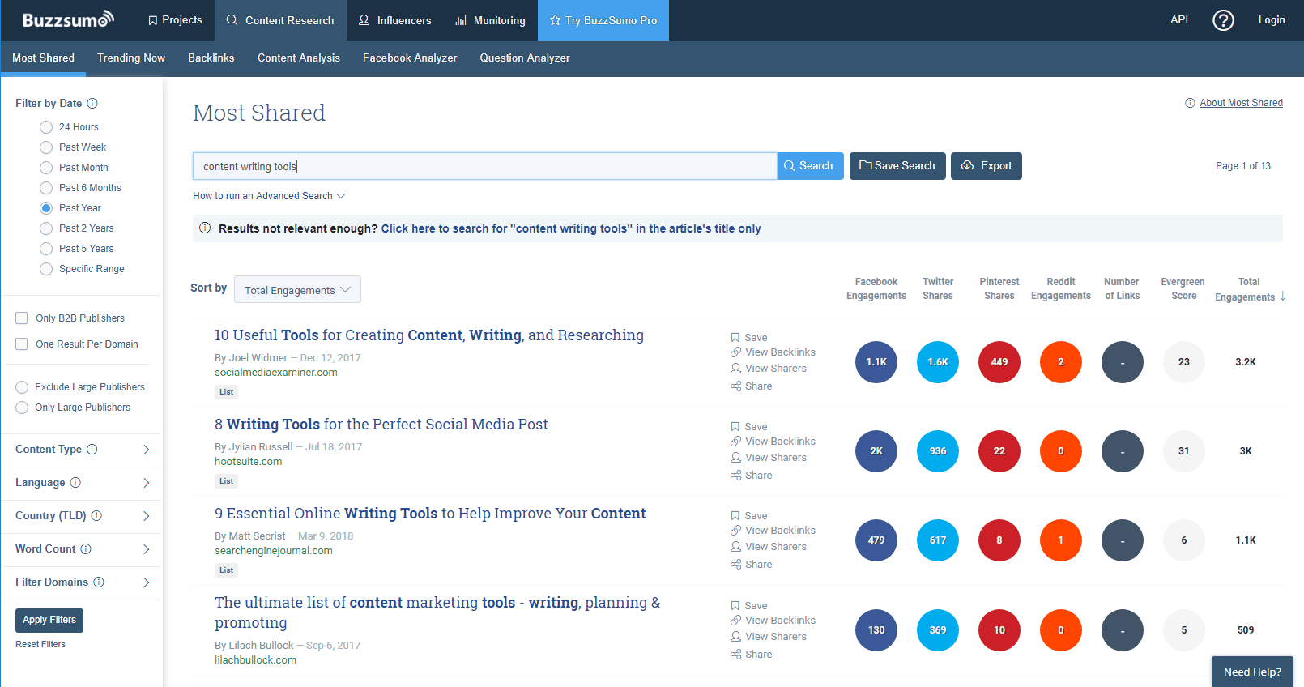Screen dimensions: 1304x687
Task: Open the API link in header
Action: [x=1179, y=20]
